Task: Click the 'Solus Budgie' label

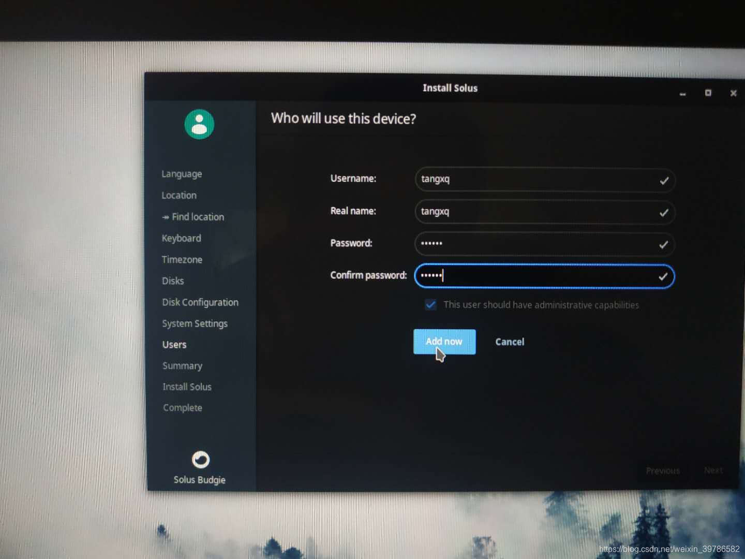Action: 200,480
